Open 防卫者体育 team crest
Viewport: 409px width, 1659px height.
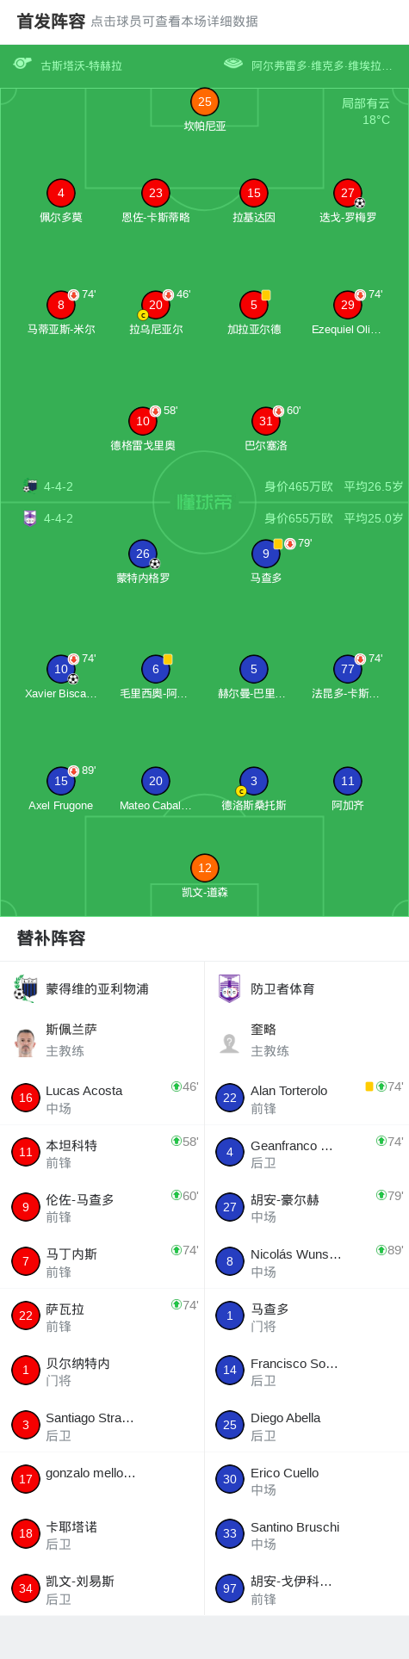(x=229, y=988)
